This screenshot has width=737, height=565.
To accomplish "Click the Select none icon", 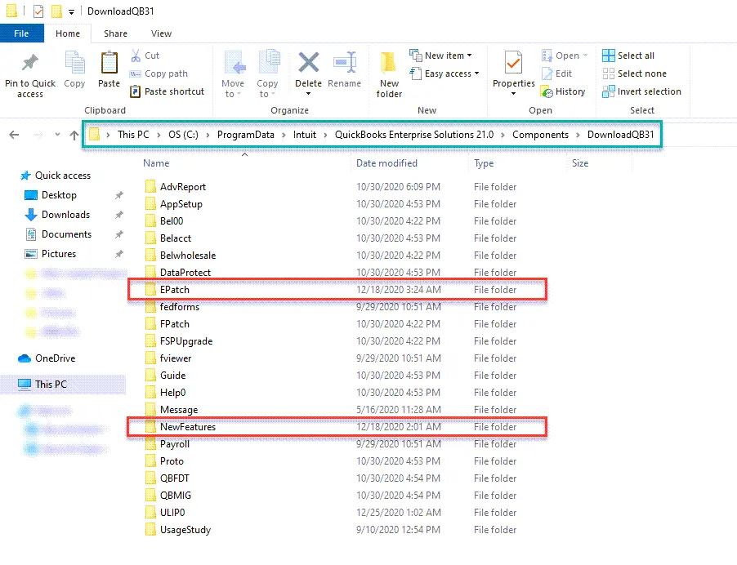I will pos(609,73).
